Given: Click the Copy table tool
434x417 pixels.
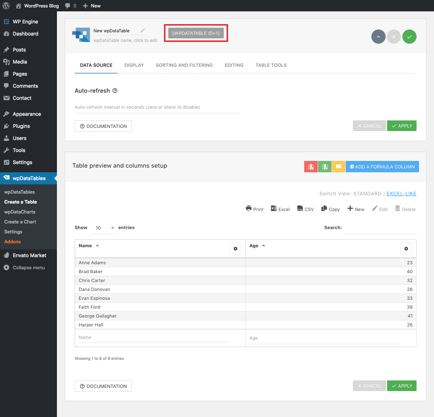Looking at the screenshot, I should pos(330,209).
